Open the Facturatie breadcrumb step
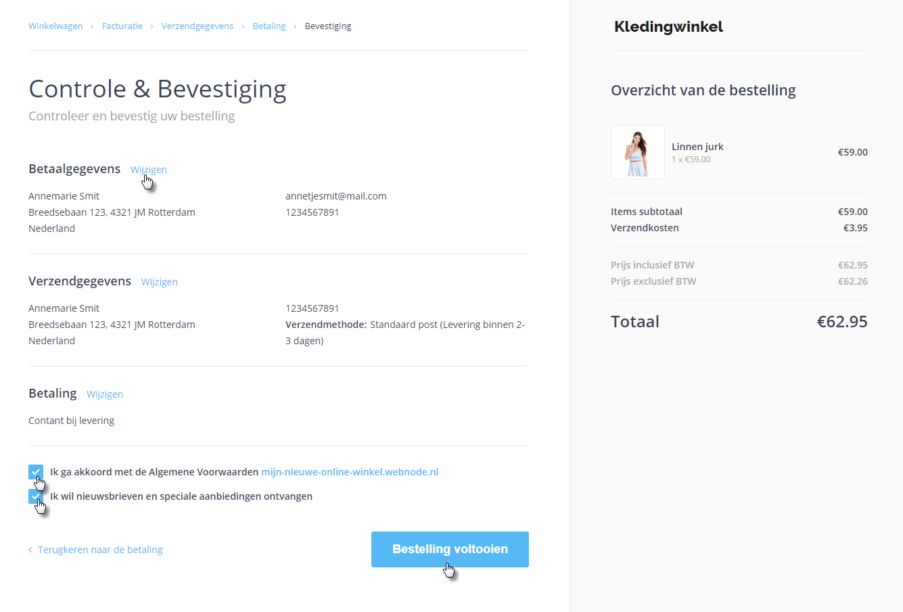The height and width of the screenshot is (612, 903). coord(122,26)
